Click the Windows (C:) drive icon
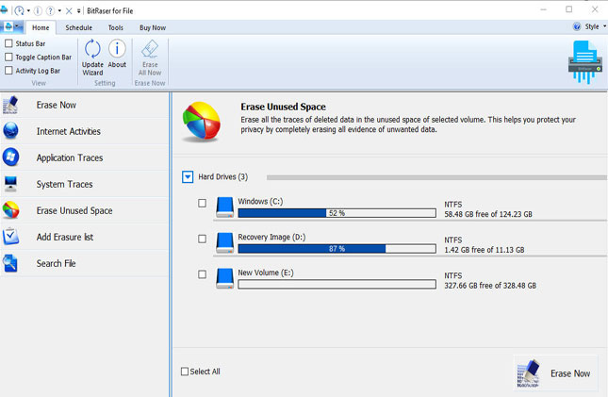Screen dimensions: 608x397 pyautogui.click(x=225, y=207)
